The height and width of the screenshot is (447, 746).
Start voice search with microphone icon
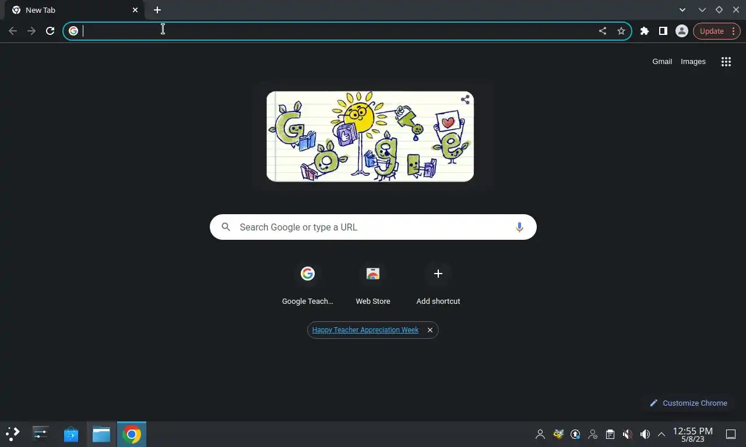(519, 227)
